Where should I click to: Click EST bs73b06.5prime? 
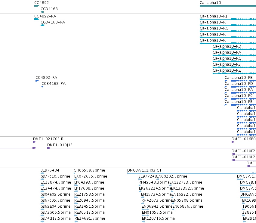(x=56, y=213)
